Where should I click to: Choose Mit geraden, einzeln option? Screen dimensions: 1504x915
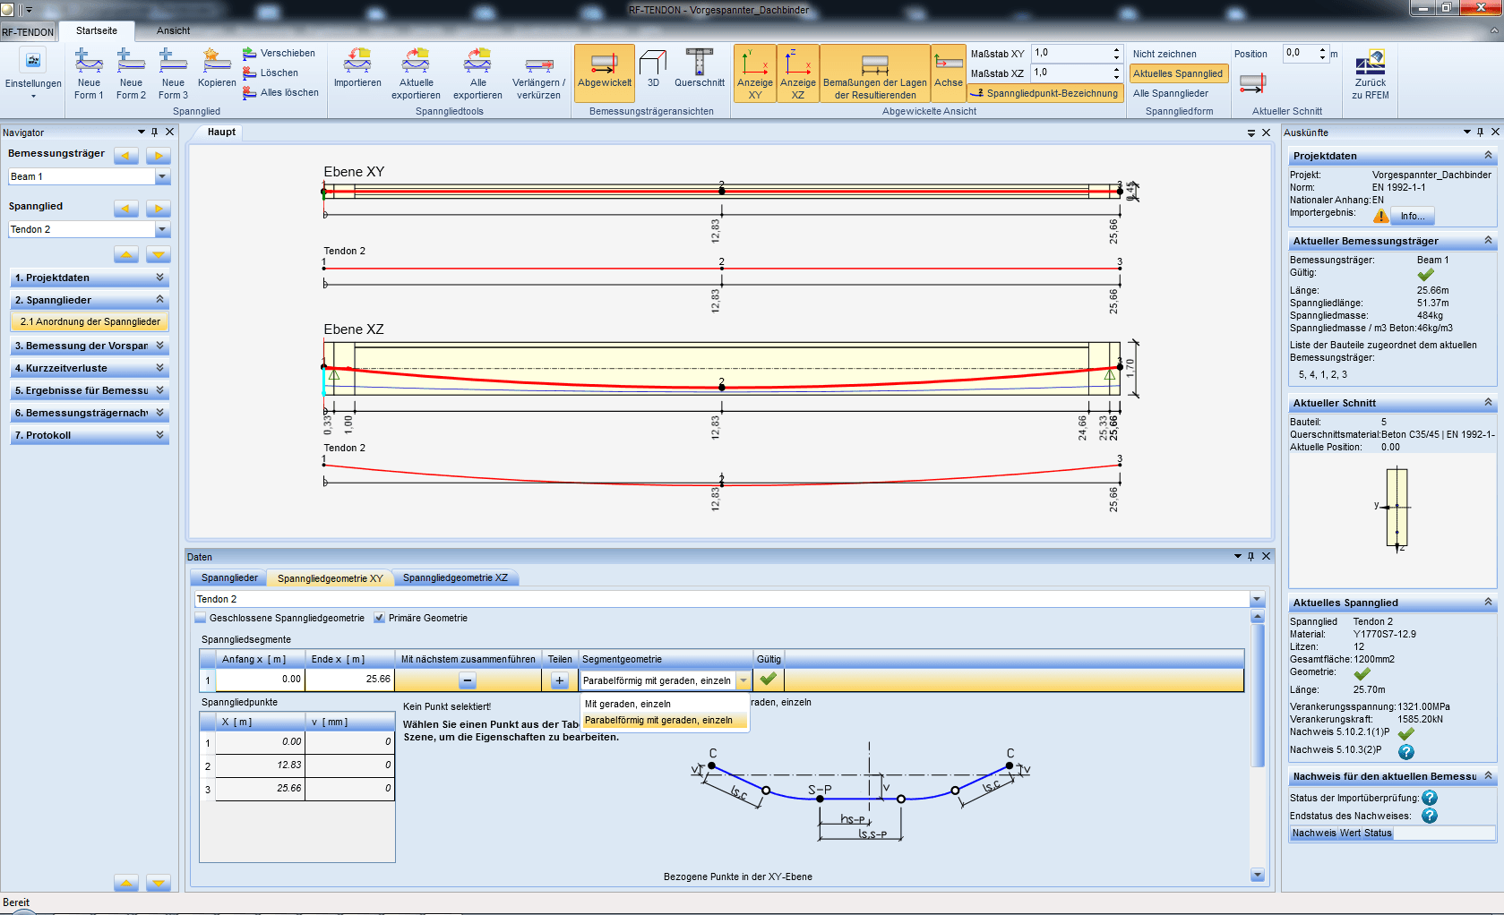664,704
